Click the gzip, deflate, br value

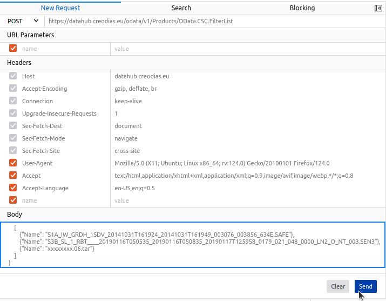click(x=136, y=89)
